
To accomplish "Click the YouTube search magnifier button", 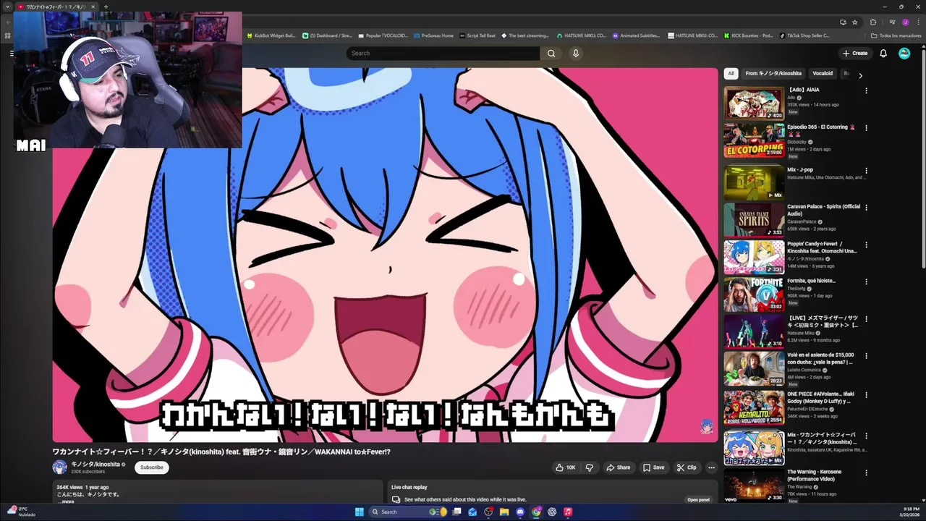I will coord(551,53).
